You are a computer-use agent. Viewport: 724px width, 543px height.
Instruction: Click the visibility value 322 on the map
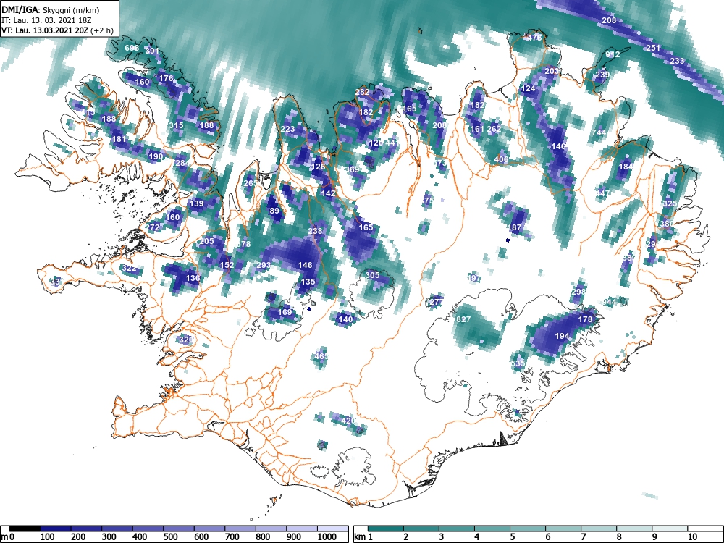point(130,269)
